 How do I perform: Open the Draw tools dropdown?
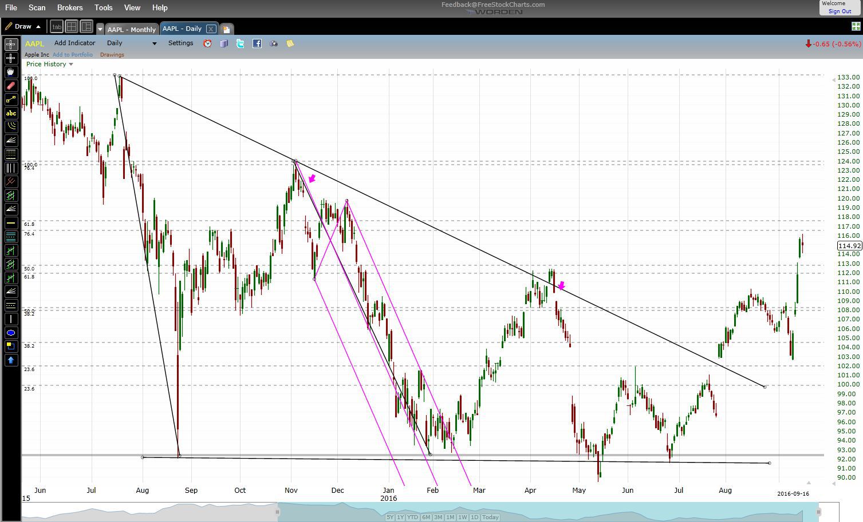click(23, 26)
